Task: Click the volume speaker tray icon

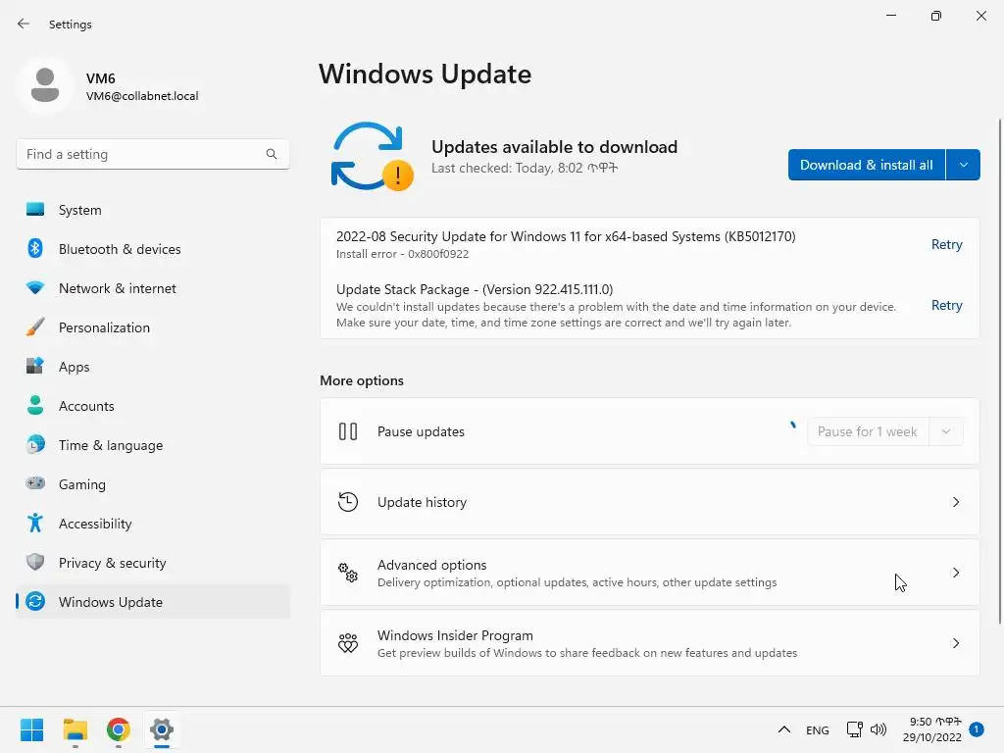Action: click(x=878, y=729)
